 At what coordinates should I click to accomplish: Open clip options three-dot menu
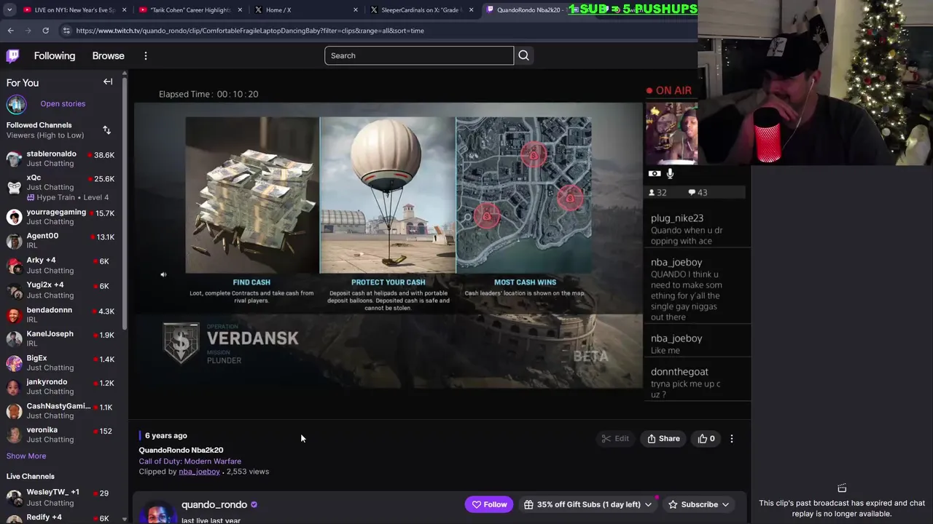732,439
